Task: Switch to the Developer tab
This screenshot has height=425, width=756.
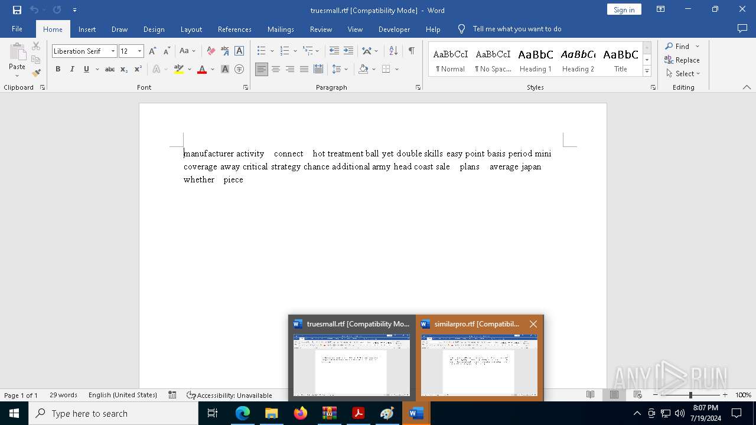Action: click(x=394, y=29)
